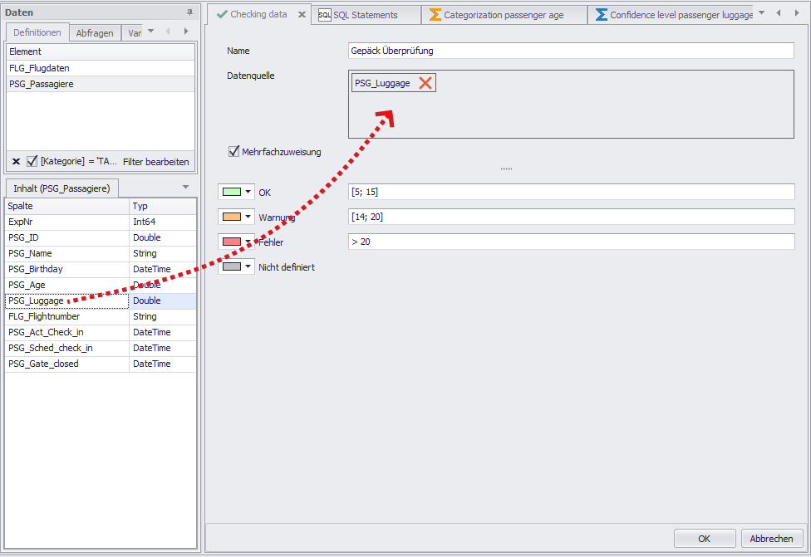The image size is (811, 557).
Task: Open the Fehler color dropdown arrow
Action: coord(248,242)
